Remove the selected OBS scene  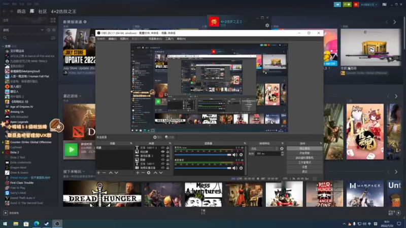pos(104,173)
